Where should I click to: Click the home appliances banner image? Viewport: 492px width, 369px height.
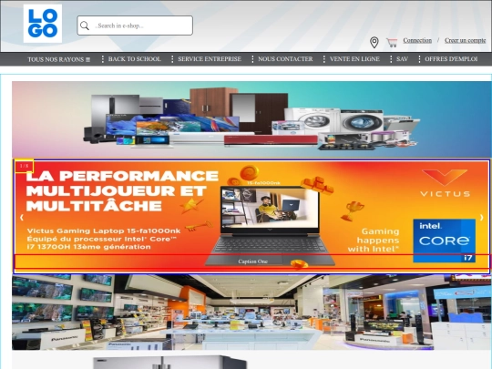pos(251,119)
